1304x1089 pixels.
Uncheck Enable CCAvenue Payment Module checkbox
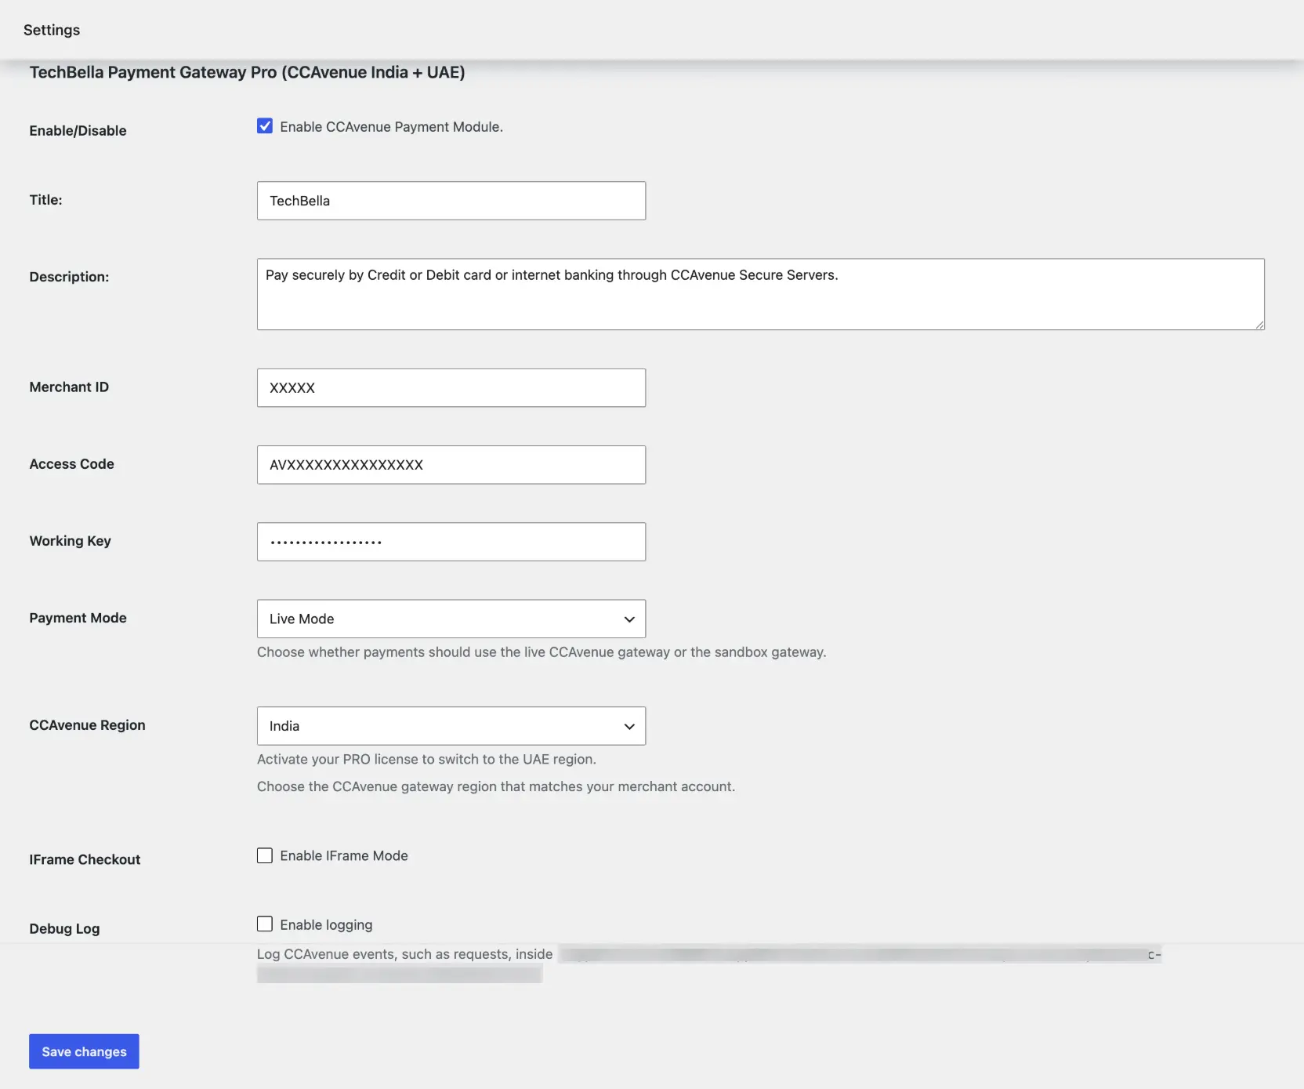click(265, 126)
